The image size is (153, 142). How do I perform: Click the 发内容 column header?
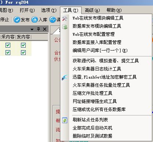point(23,37)
